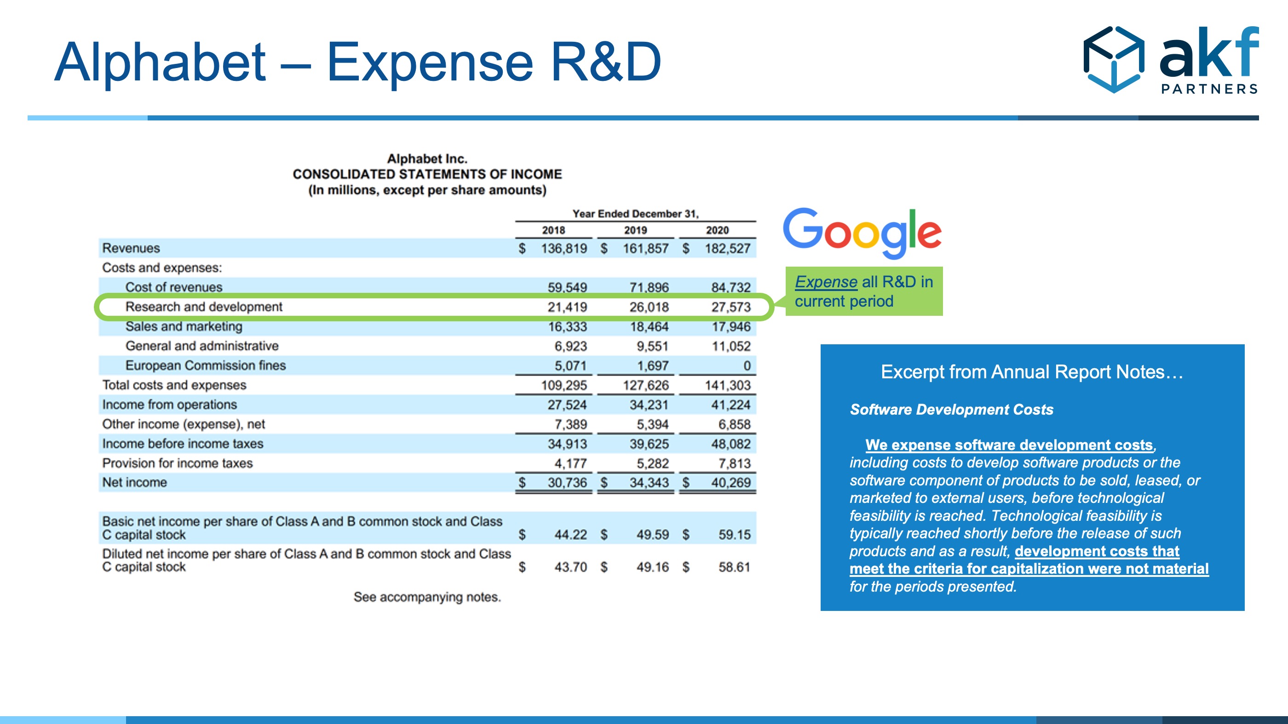
Task: Click 'We expense software development costs' underlined text
Action: [x=1009, y=444]
